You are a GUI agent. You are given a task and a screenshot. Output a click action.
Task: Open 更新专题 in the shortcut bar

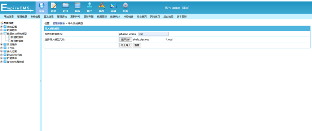(88, 17)
